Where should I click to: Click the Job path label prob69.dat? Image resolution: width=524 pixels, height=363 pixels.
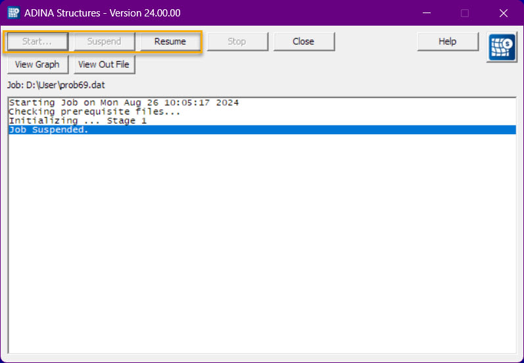tap(56, 85)
